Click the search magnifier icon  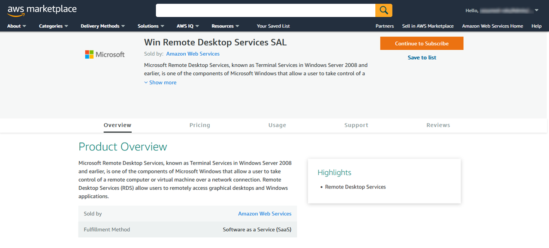(383, 10)
